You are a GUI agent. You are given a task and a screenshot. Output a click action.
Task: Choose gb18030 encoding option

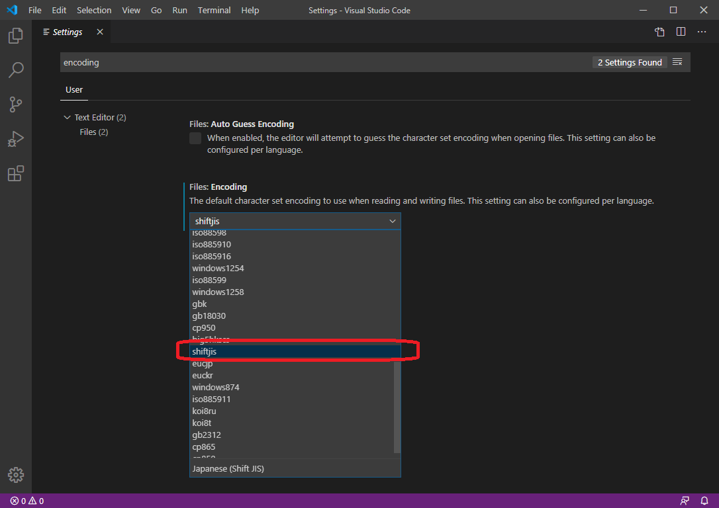pyautogui.click(x=295, y=316)
